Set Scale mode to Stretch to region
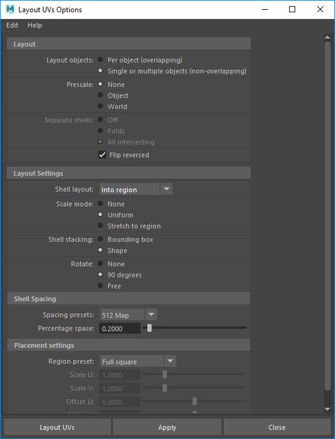Screen dimensions: 335x439 click(x=100, y=225)
